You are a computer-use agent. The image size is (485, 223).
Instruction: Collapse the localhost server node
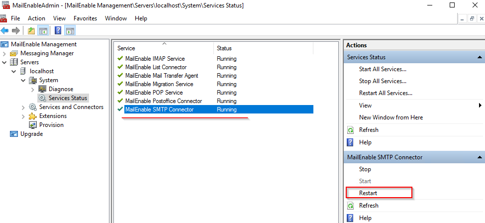[14, 71]
